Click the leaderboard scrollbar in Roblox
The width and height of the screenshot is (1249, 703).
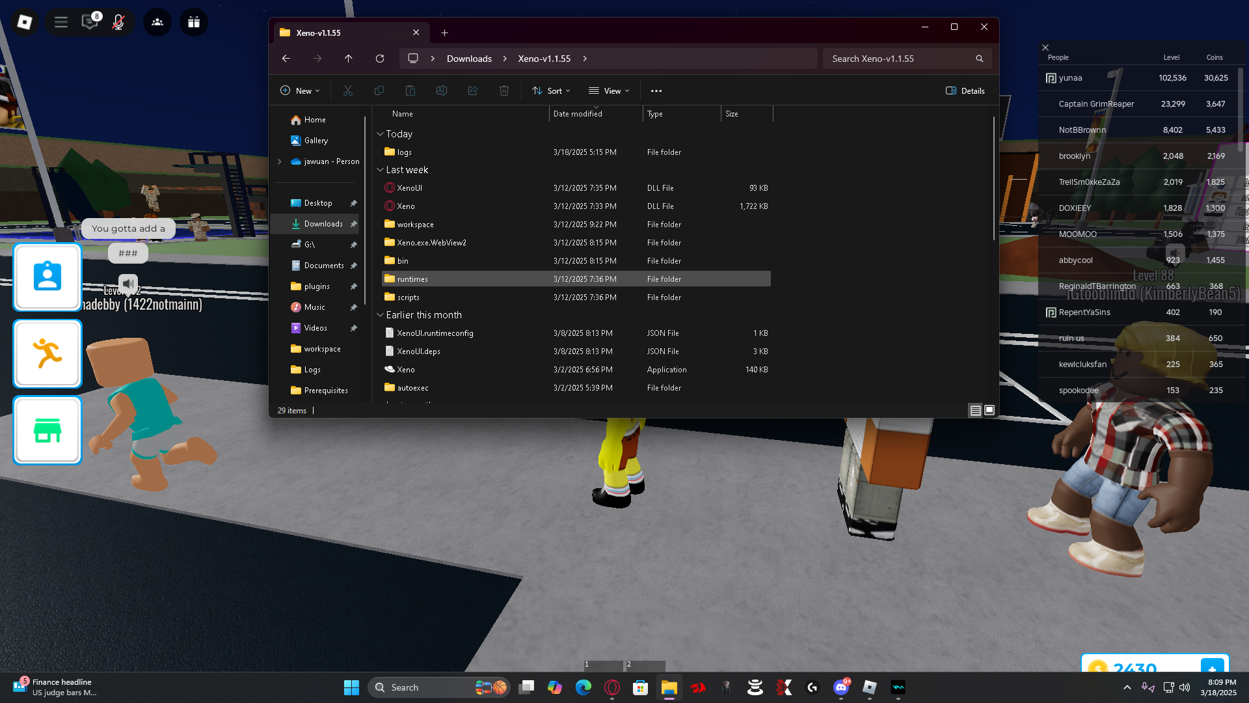pos(1241,109)
